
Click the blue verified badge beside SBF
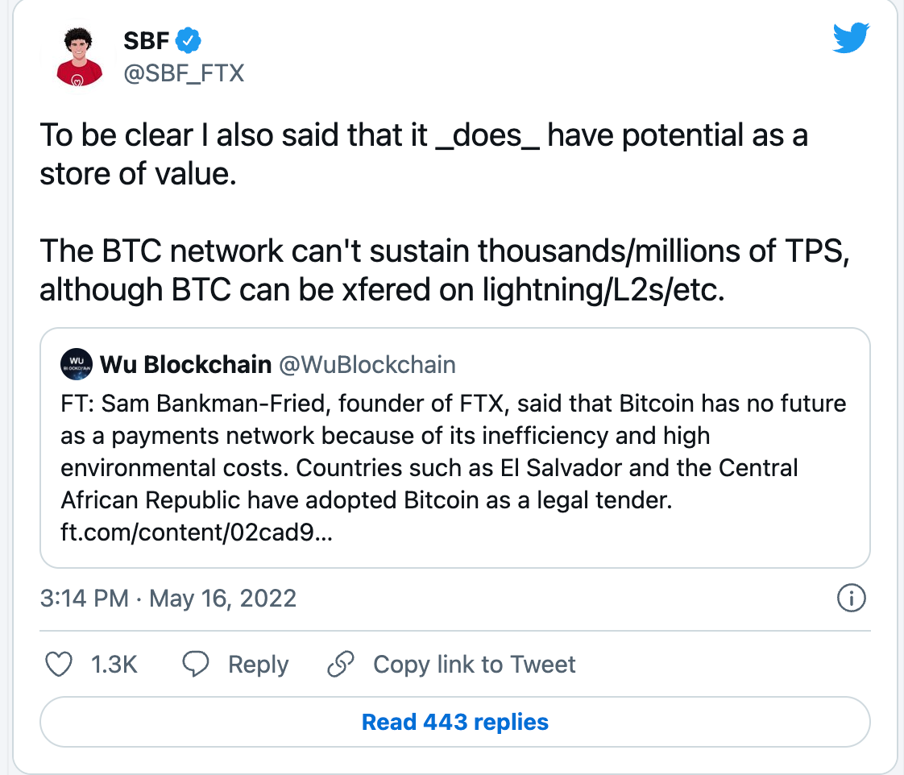coord(189,39)
